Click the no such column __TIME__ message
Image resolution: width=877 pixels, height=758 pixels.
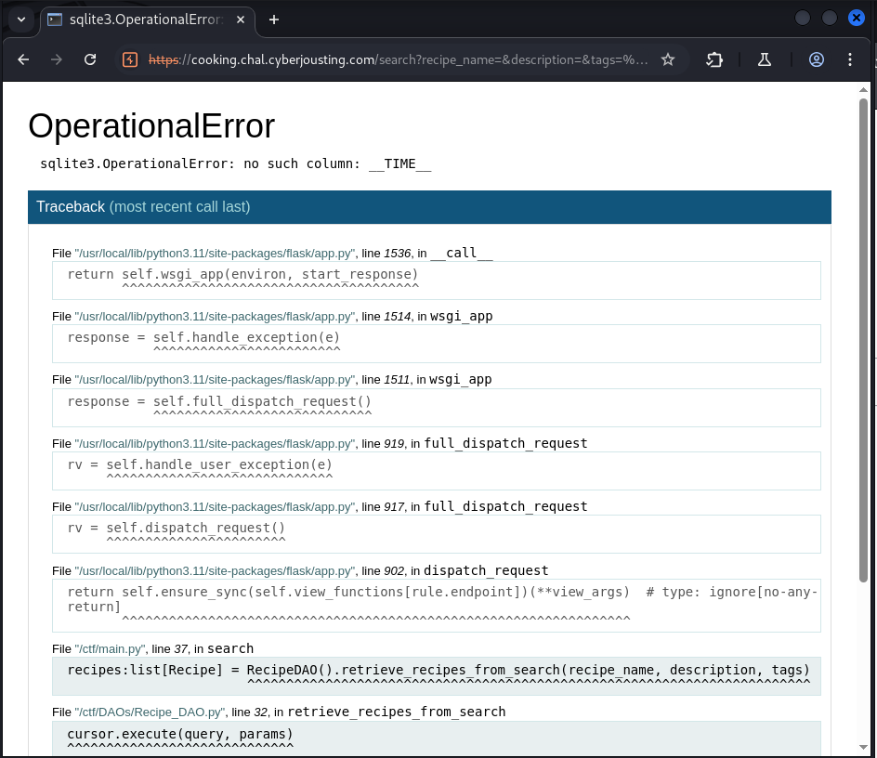[x=235, y=163]
